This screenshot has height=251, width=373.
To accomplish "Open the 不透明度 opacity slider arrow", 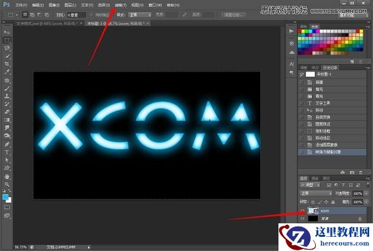I will (x=367, y=193).
